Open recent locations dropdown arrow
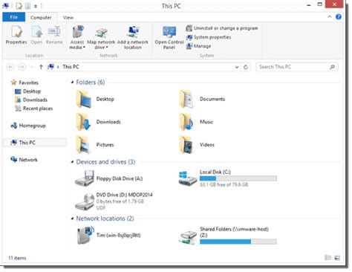Screen dimensions: 352x272 click(32, 67)
